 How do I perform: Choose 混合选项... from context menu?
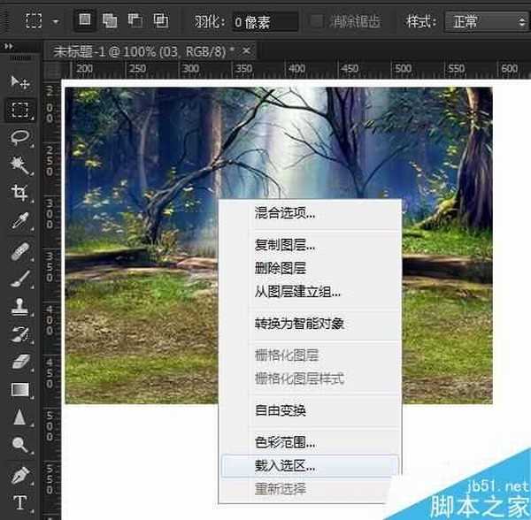pyautogui.click(x=311, y=213)
